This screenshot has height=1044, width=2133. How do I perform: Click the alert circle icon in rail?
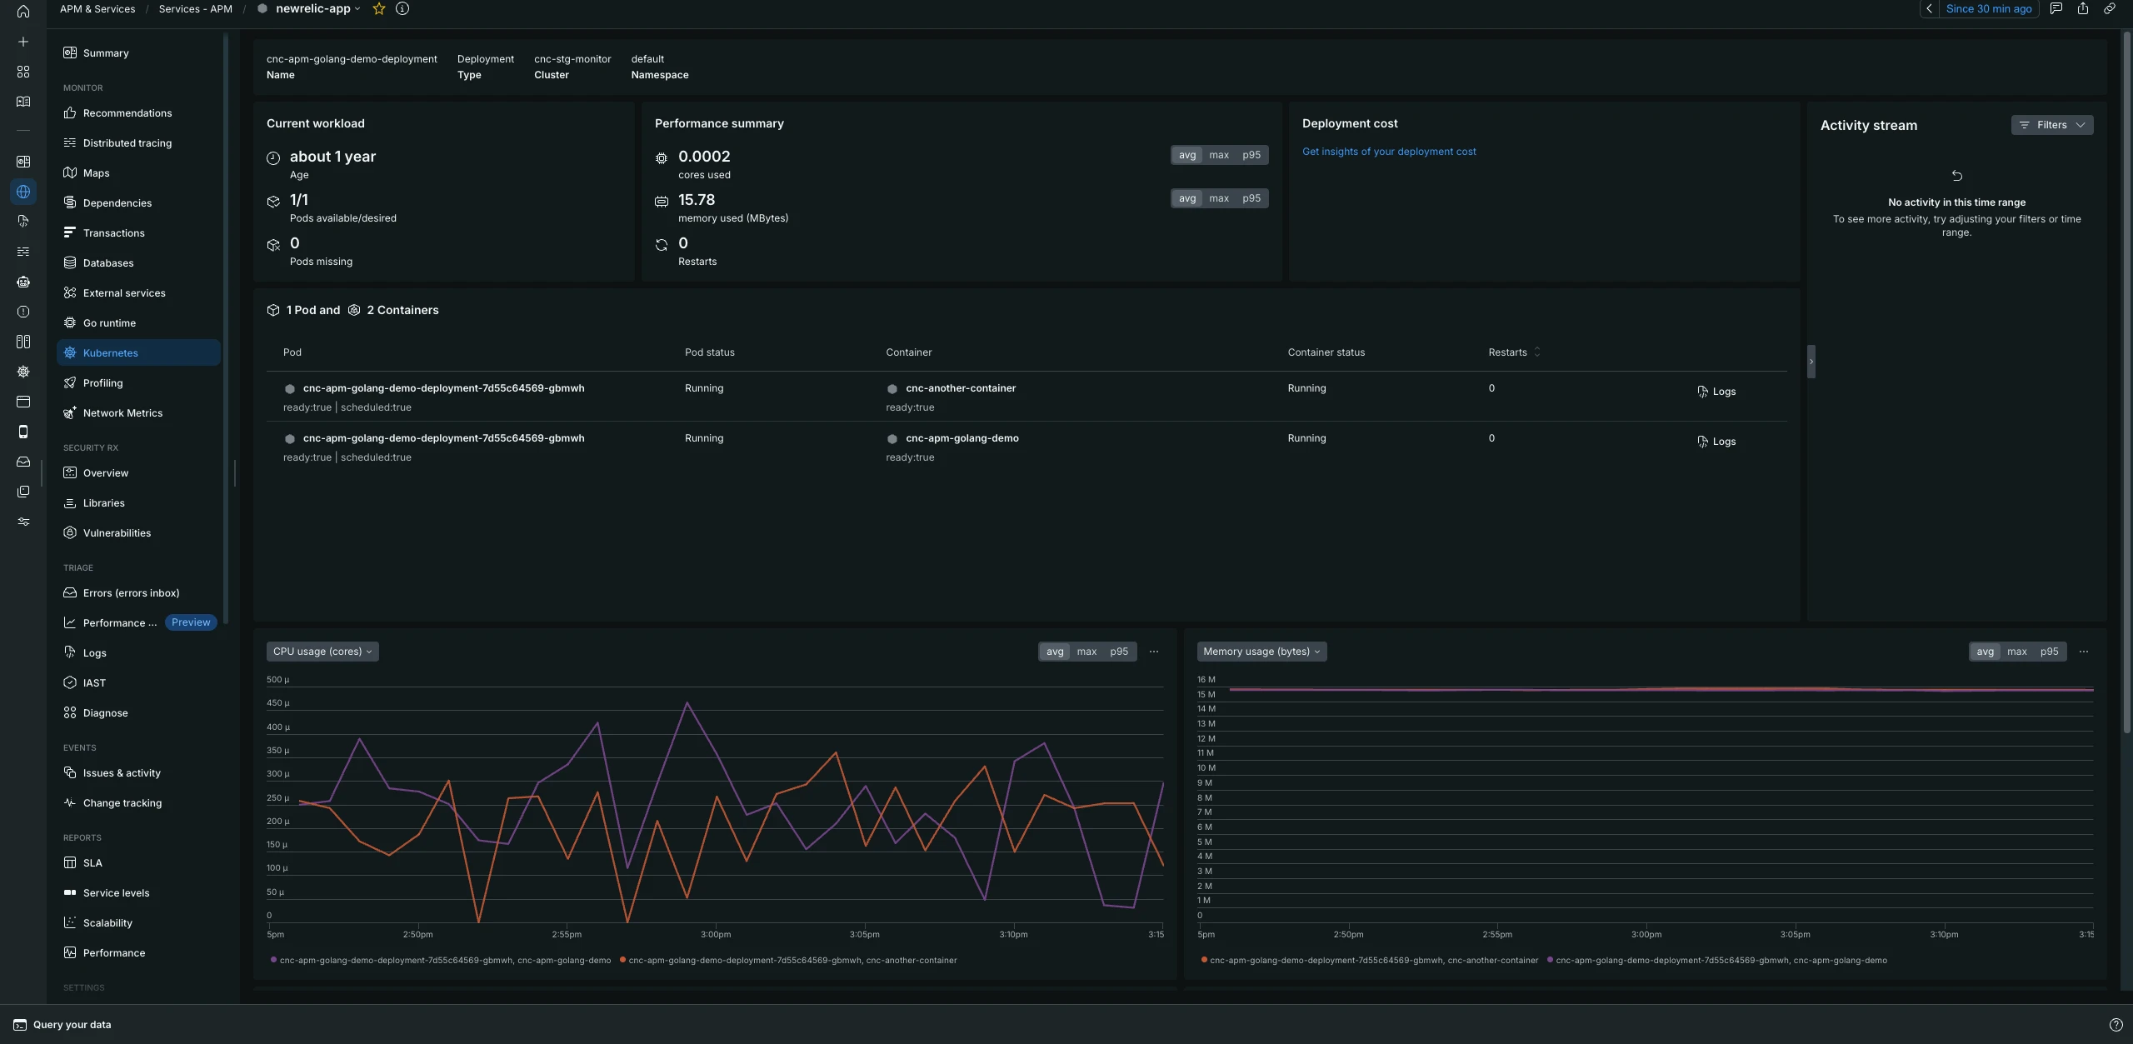pos(23,312)
